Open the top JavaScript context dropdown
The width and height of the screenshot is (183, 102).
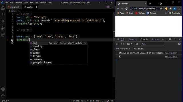pyautogui.click(x=130, y=44)
